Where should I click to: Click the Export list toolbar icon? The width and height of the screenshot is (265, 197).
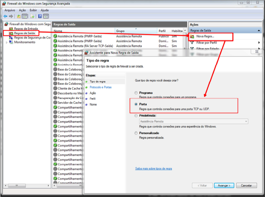(32, 16)
